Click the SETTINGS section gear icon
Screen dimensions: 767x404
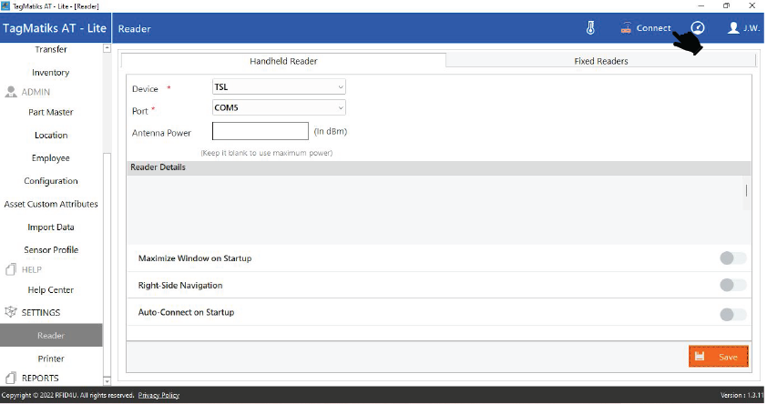click(x=12, y=312)
